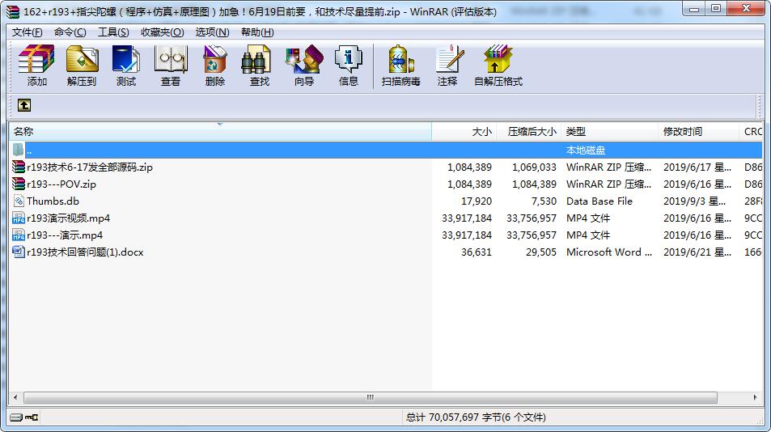Click packed size 29,505 cell

click(x=541, y=252)
